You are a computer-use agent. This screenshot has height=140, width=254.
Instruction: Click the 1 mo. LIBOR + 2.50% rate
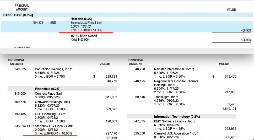pos(169,104)
